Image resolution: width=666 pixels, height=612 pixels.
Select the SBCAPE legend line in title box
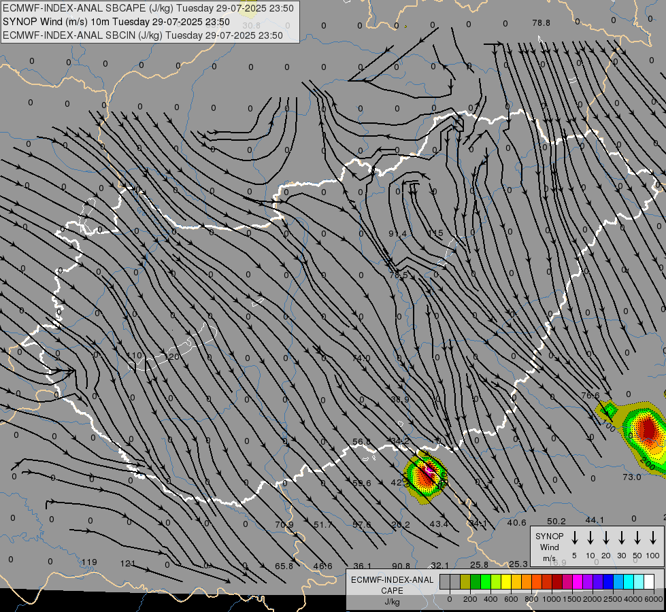[x=148, y=8]
